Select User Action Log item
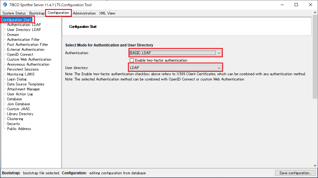The image size is (318, 178). [20, 94]
